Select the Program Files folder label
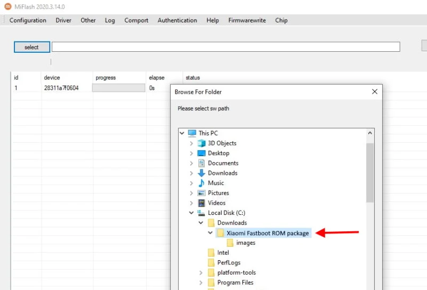 click(x=235, y=283)
